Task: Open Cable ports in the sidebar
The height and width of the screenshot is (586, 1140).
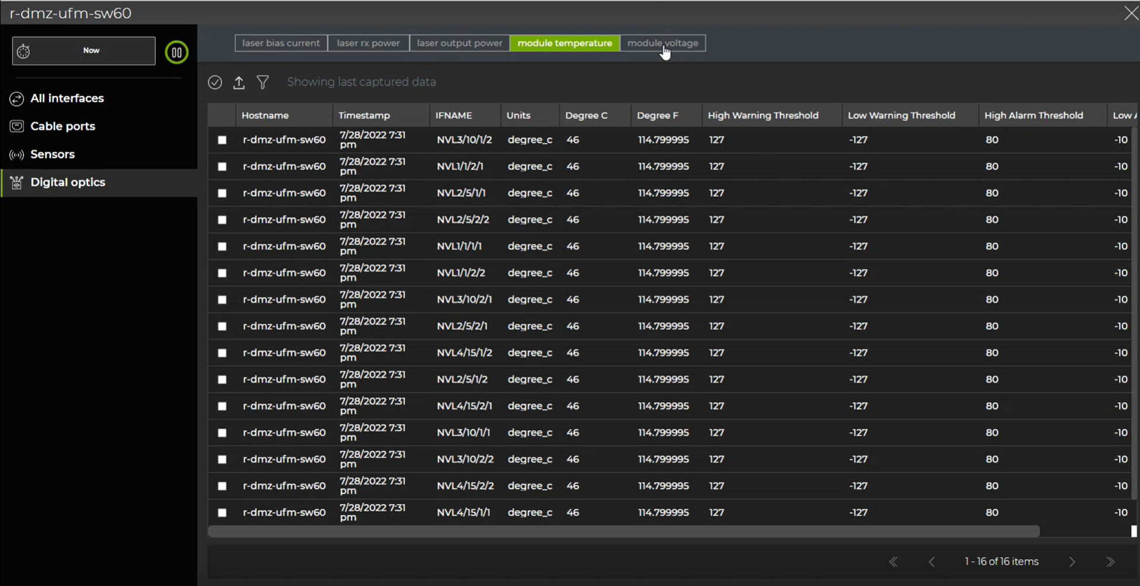Action: click(62, 127)
